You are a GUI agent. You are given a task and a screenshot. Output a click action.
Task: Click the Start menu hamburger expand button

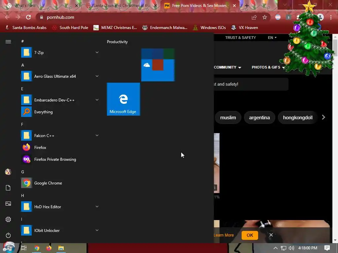(8, 42)
